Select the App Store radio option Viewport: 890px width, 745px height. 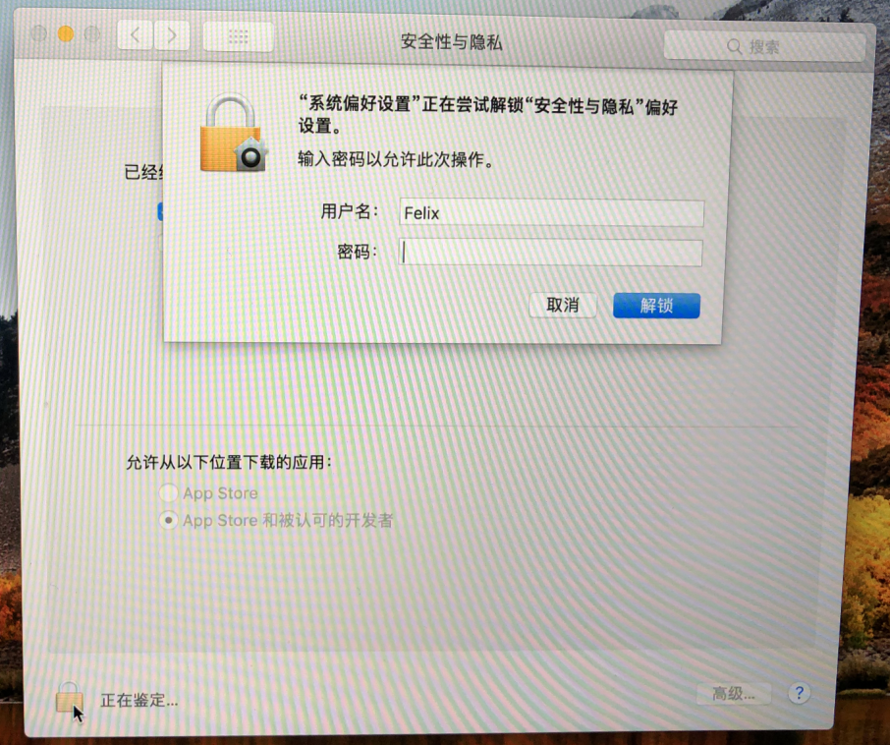[x=169, y=492]
